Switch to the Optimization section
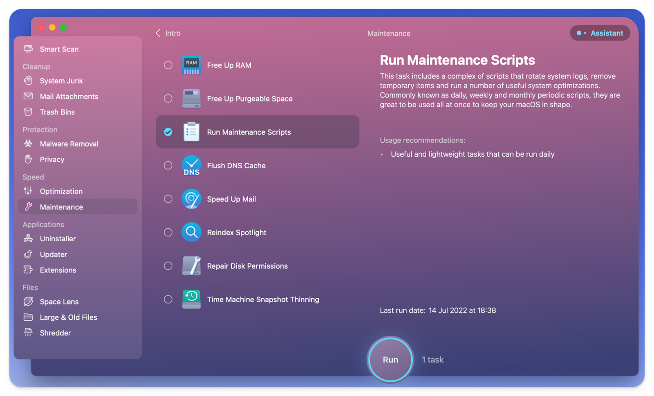The width and height of the screenshot is (654, 396). point(60,191)
